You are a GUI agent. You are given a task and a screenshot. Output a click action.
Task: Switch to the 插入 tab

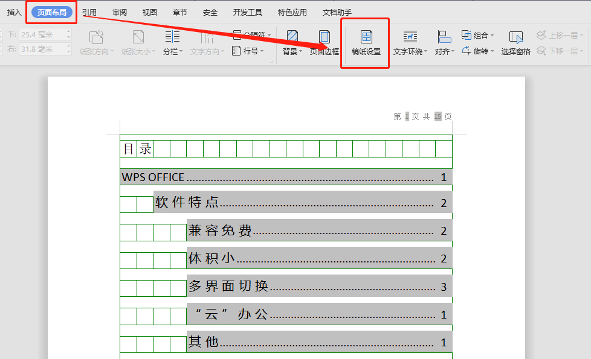tap(15, 13)
